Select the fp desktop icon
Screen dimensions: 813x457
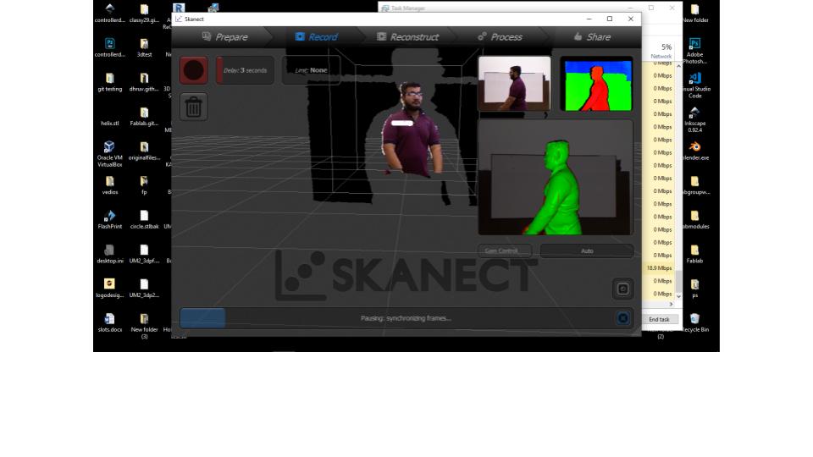(x=144, y=185)
